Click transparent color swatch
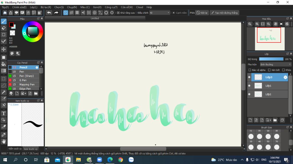This screenshot has height=164, width=293. click(x=12, y=33)
